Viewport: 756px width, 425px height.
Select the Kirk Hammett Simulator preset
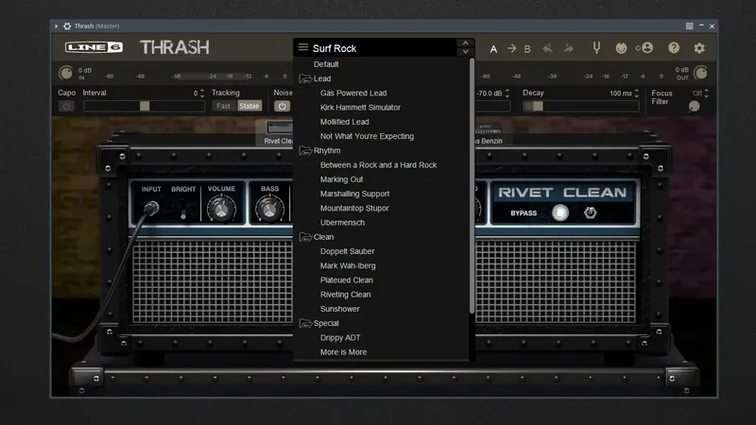click(360, 108)
